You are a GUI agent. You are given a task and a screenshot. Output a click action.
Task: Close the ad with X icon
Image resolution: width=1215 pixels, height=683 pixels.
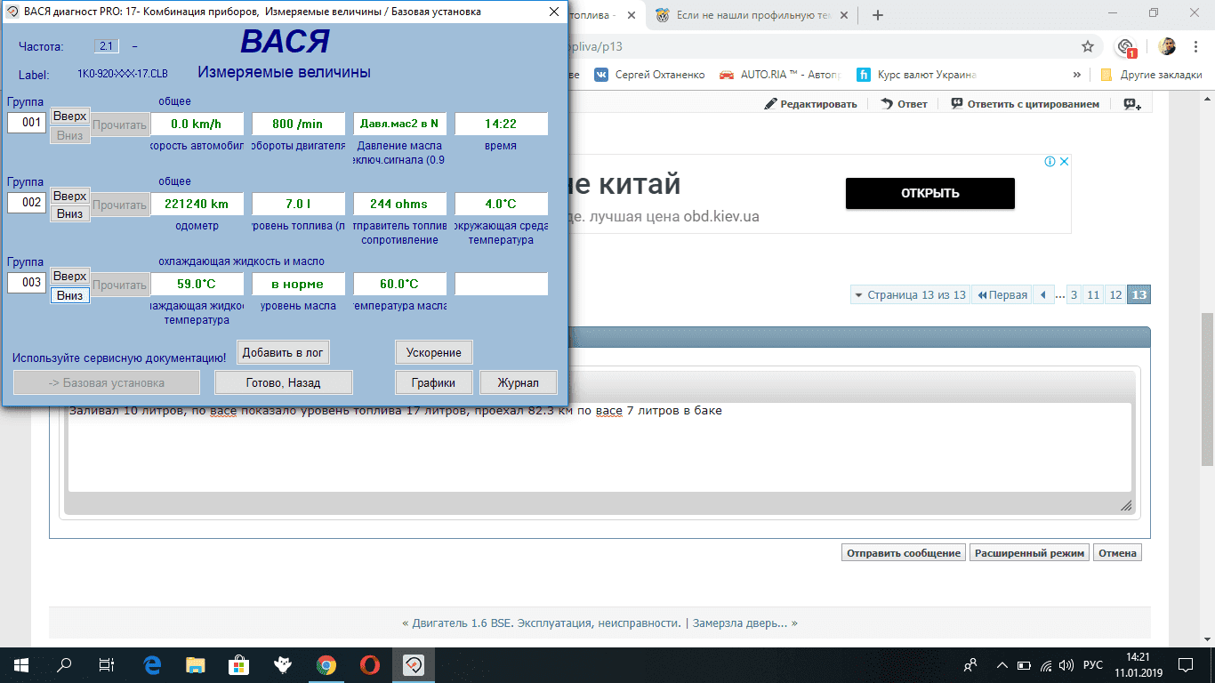[x=1064, y=162]
